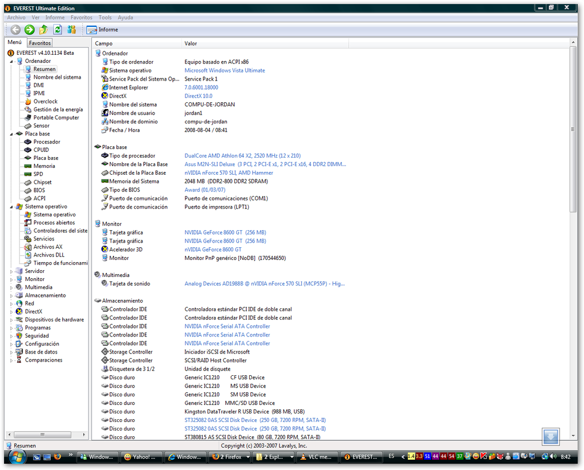This screenshot has height=470, width=584.
Task: Click the Up level toolbar icon
Action: pyautogui.click(x=43, y=30)
